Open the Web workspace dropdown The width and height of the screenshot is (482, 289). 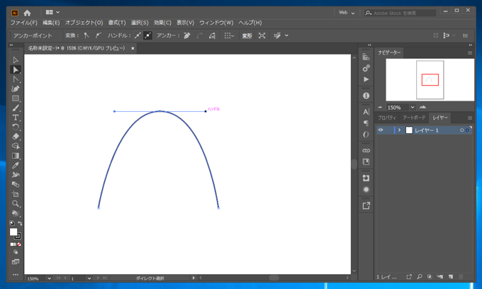pos(347,13)
